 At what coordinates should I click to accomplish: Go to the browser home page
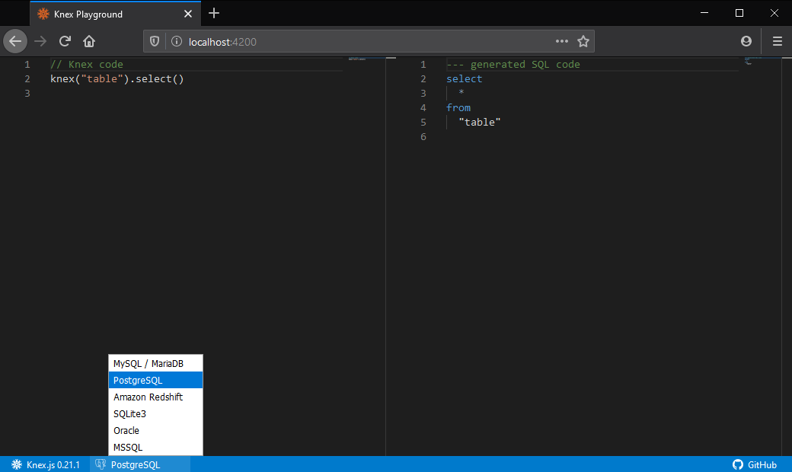(89, 41)
